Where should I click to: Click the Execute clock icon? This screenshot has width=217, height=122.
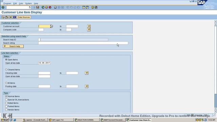(x=3, y=17)
